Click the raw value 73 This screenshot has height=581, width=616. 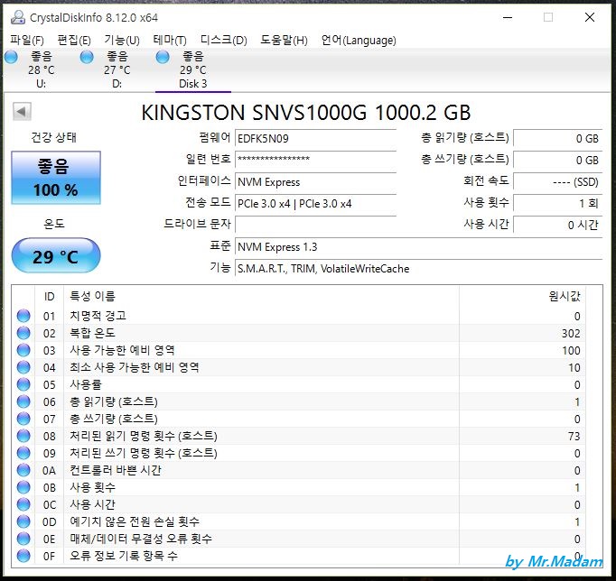(x=574, y=436)
